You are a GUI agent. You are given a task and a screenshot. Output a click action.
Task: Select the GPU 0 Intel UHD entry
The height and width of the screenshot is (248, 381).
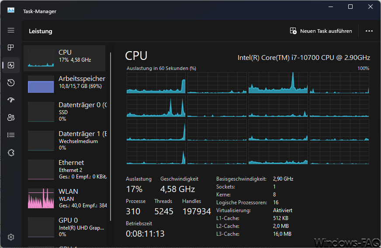pos(64,227)
